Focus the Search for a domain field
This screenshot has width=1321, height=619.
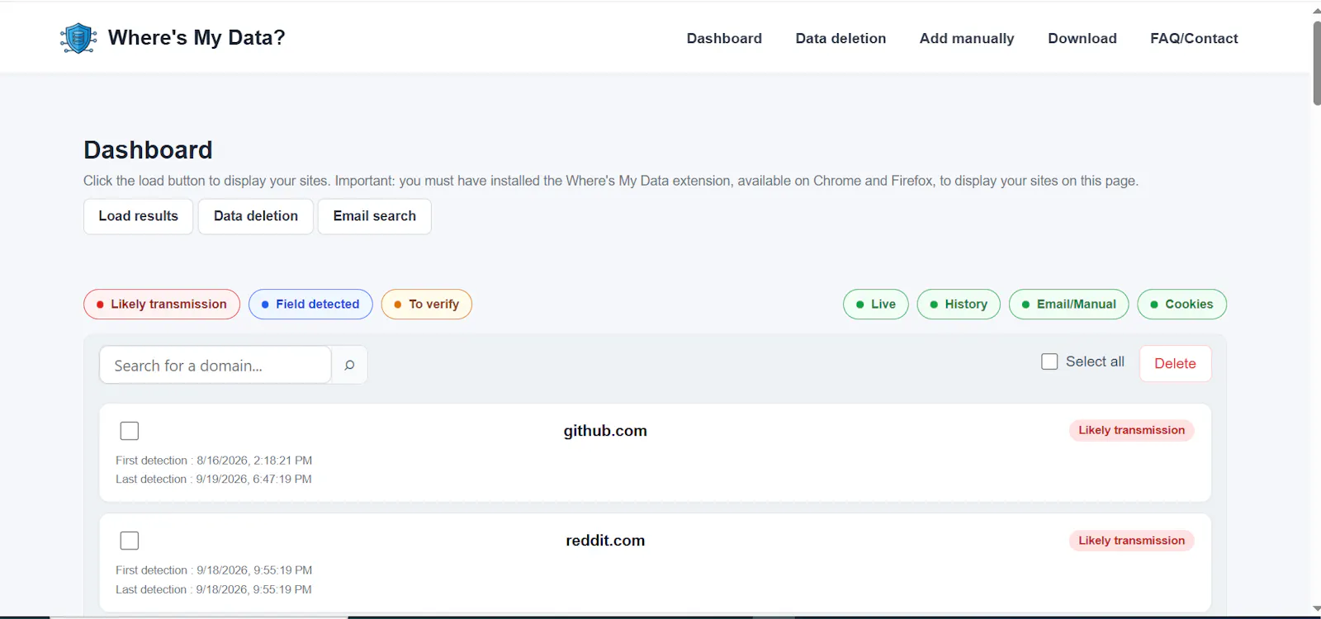pos(215,365)
